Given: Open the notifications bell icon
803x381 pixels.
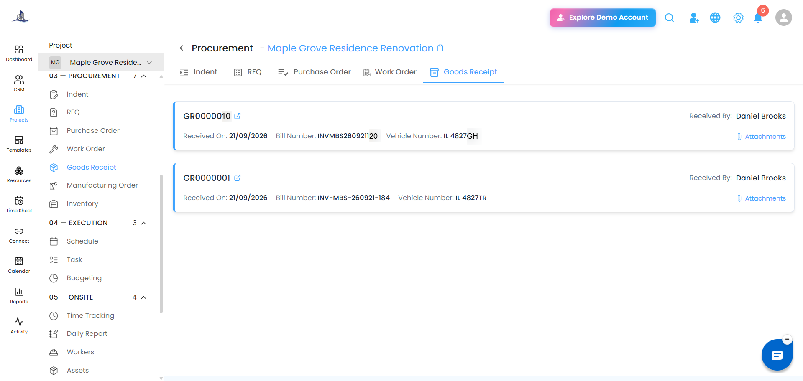Looking at the screenshot, I should (758, 18).
